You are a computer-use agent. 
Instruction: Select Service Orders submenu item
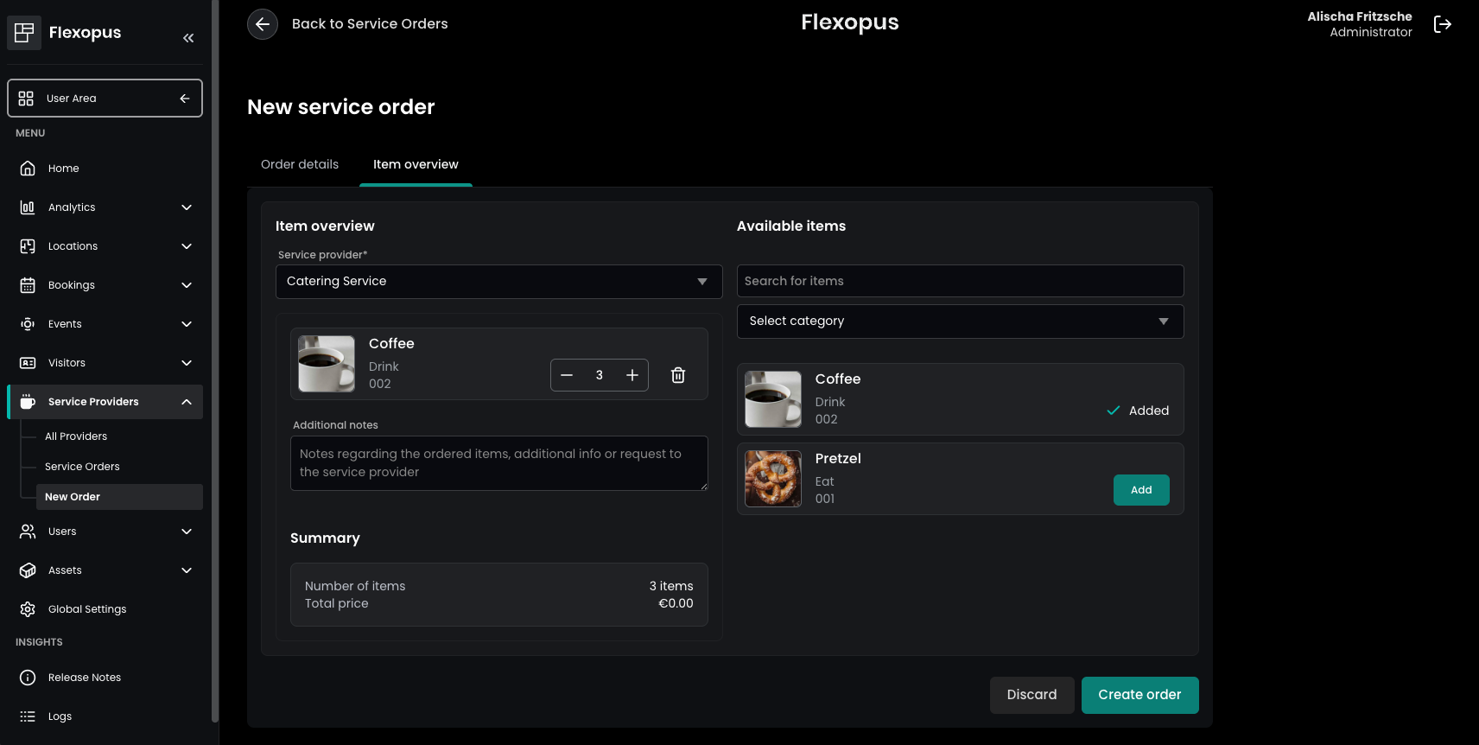click(x=82, y=467)
